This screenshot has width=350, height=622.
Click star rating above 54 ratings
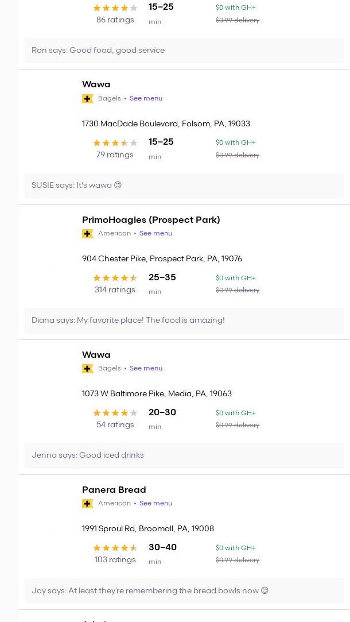(x=115, y=413)
